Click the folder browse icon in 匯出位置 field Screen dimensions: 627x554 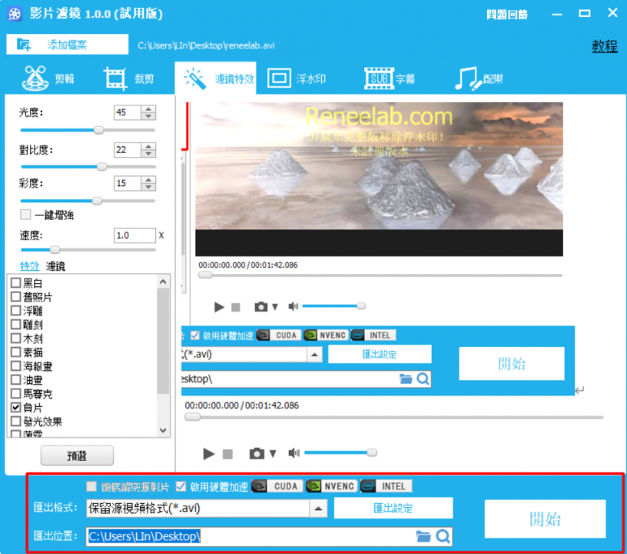[x=423, y=536]
